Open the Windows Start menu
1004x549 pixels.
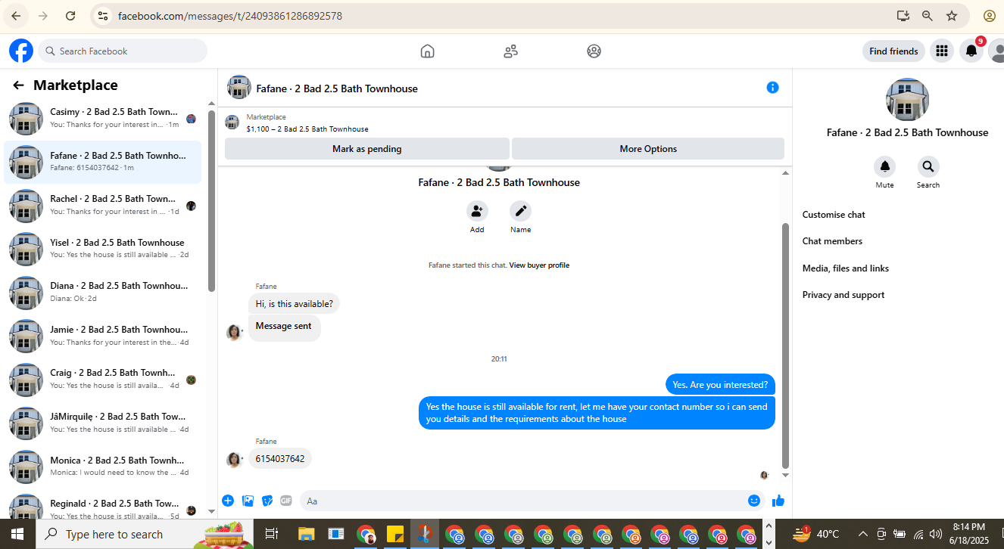(17, 534)
